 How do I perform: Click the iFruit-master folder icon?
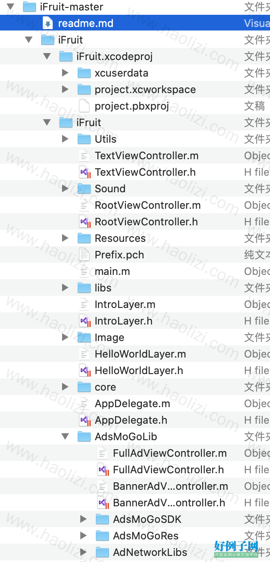click(29, 7)
